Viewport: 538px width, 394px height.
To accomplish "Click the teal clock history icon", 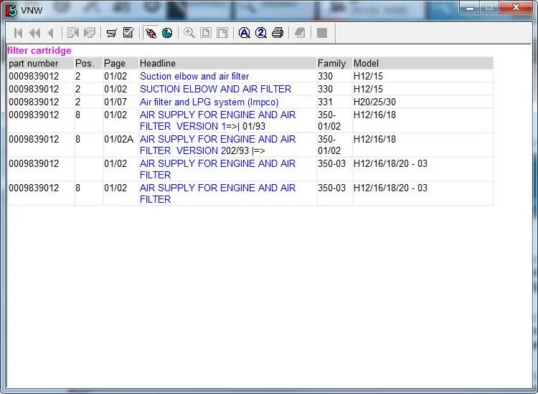I will [167, 33].
